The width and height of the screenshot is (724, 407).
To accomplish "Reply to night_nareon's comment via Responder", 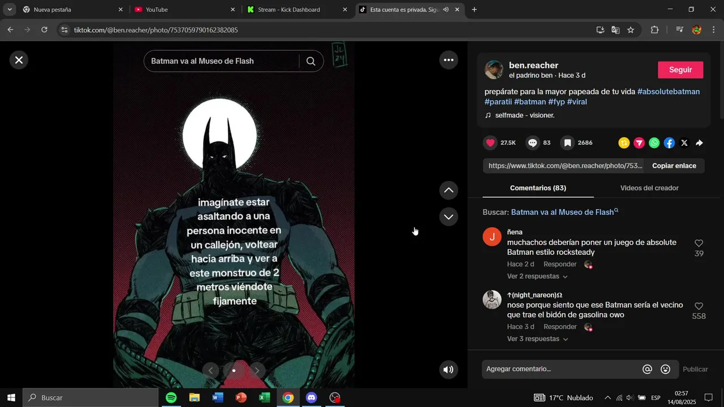I will click(560, 327).
